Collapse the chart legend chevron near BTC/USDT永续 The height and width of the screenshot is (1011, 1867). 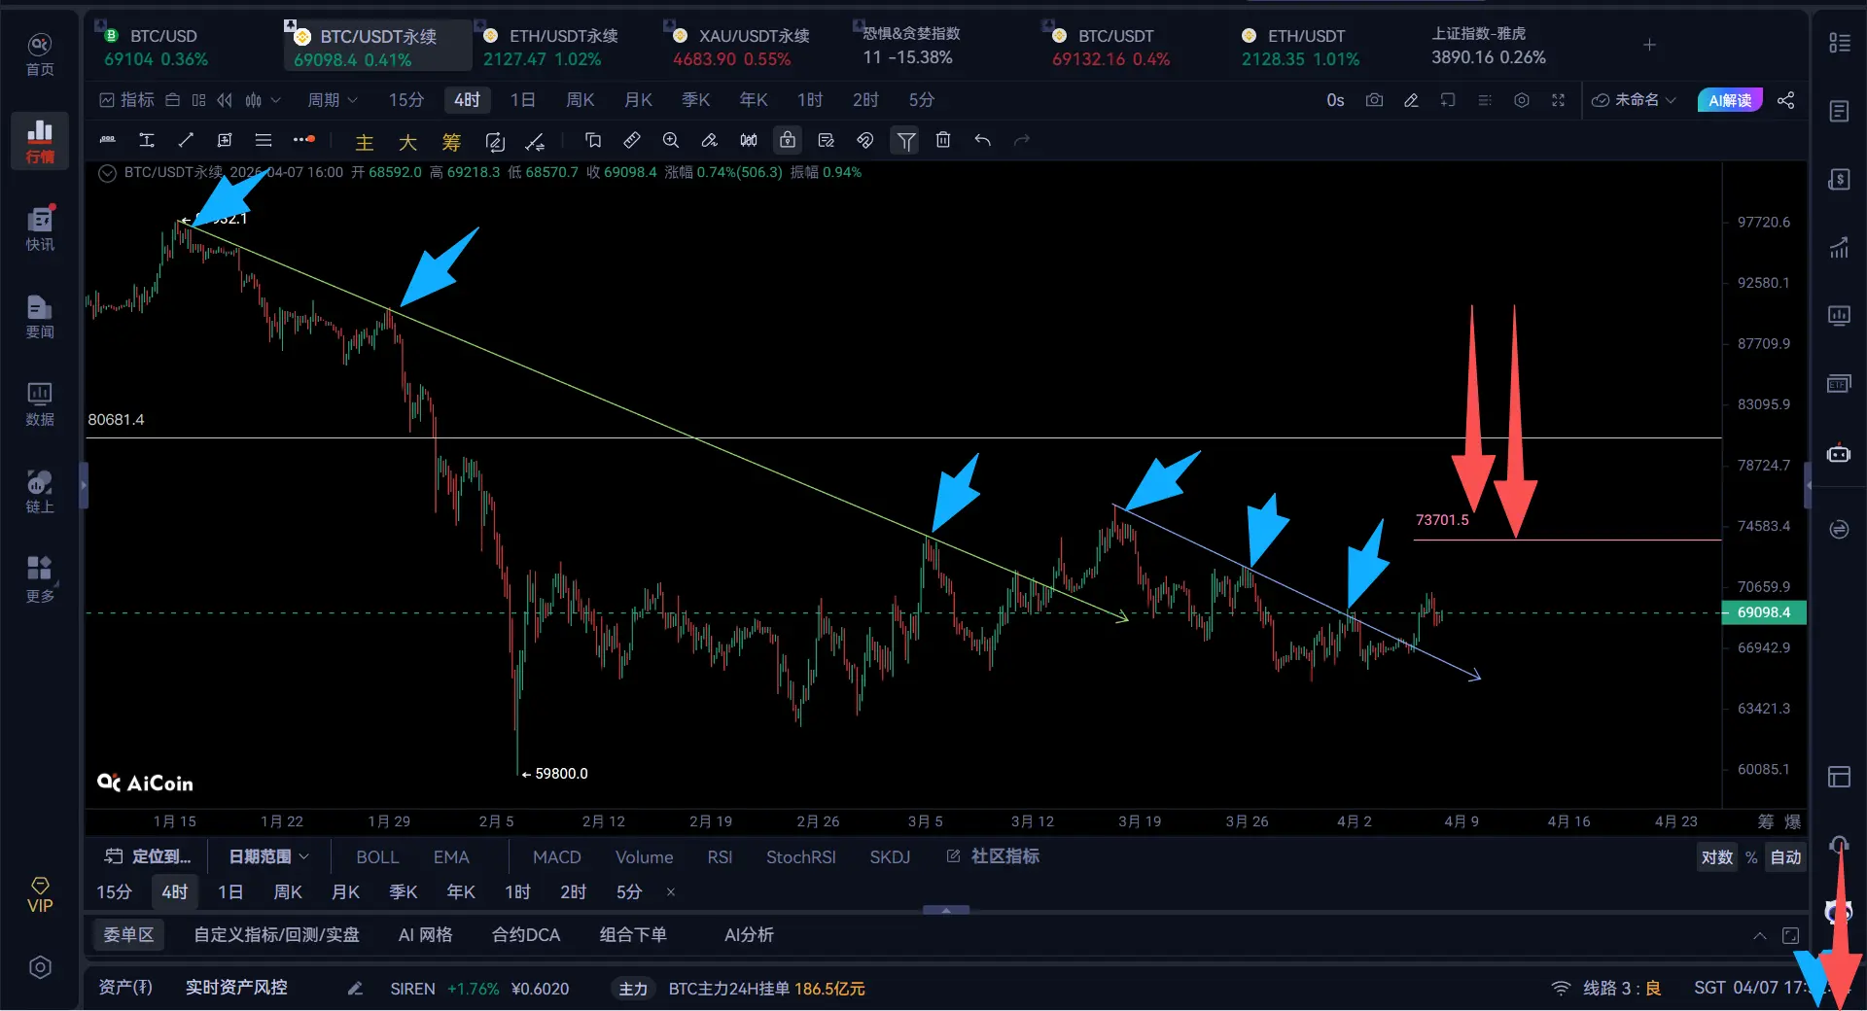tap(107, 173)
